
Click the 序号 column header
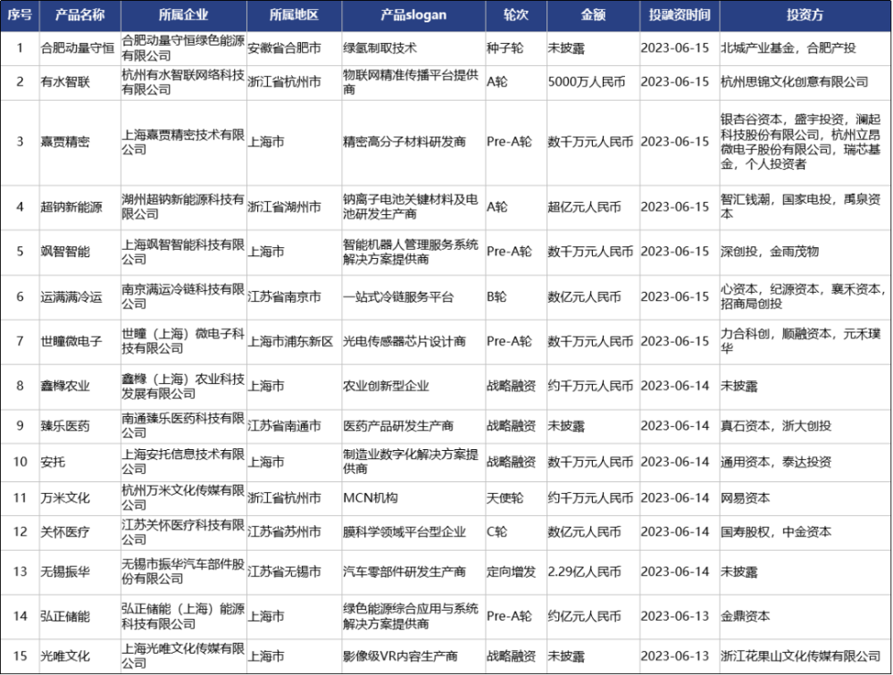pos(20,15)
